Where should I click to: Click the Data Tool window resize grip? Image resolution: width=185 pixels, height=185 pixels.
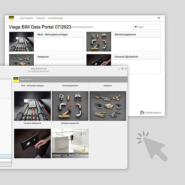pyautogui.click(x=127, y=168)
